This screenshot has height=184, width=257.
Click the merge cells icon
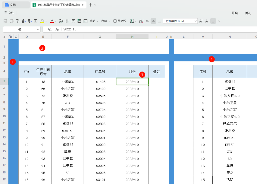tap(61, 21)
